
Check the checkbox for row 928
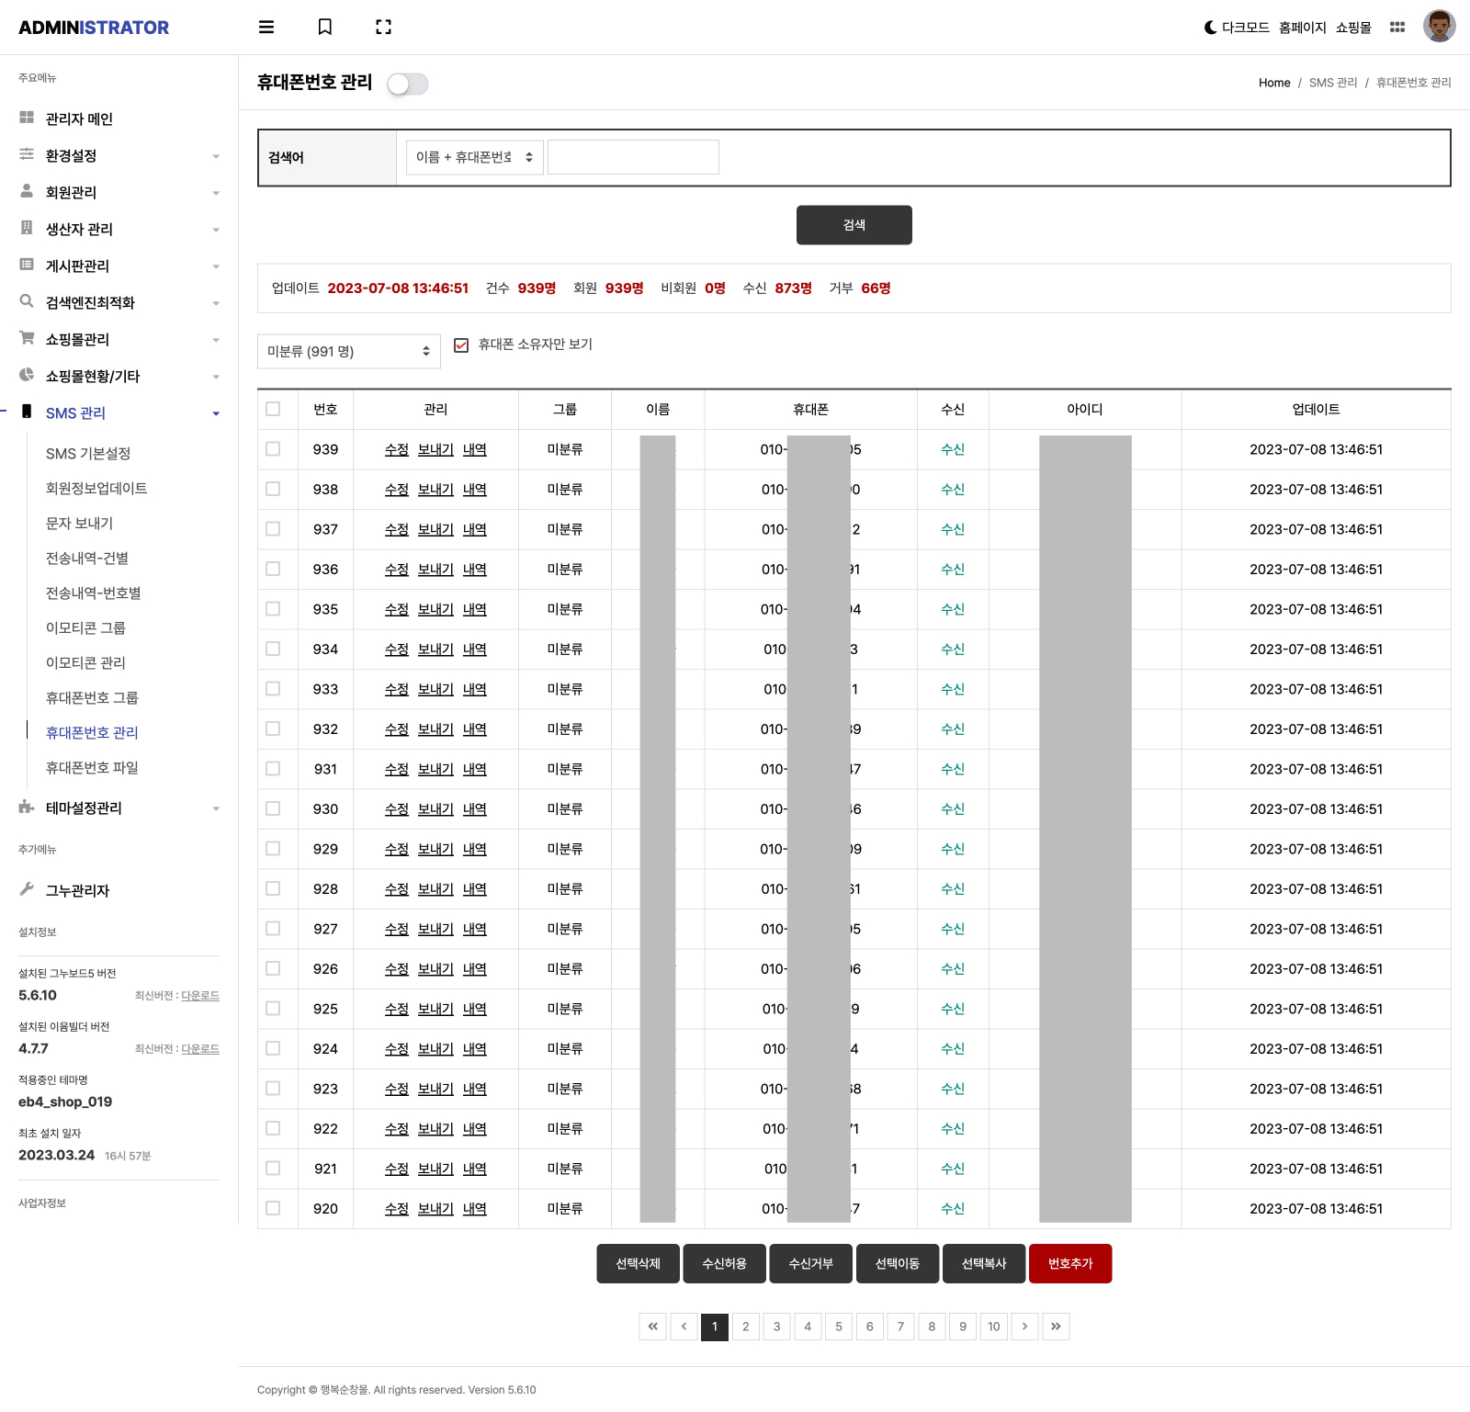[x=273, y=888]
